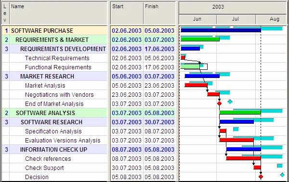Screen dimensions: 289x182
Task: Click SOFTWARE ANALYSIS green Gantt bar
Action: click(x=240, y=112)
